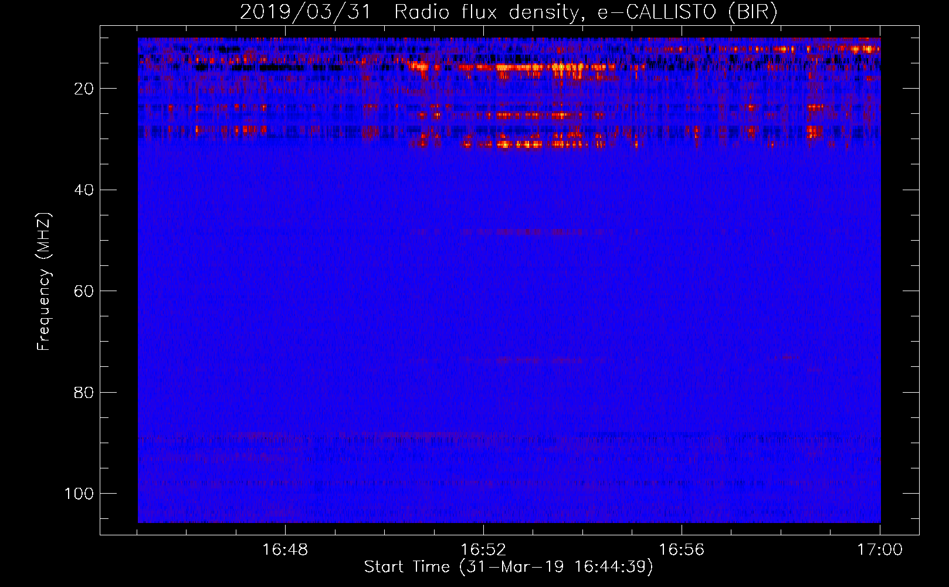
Task: Click the 16:48 time tick label
Action: (x=285, y=550)
